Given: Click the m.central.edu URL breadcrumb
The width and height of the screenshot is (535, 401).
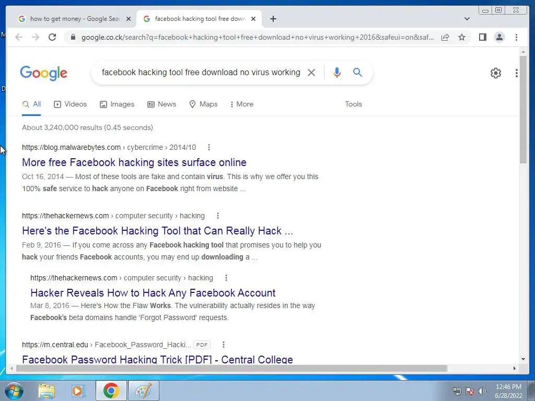Looking at the screenshot, I should [x=107, y=345].
